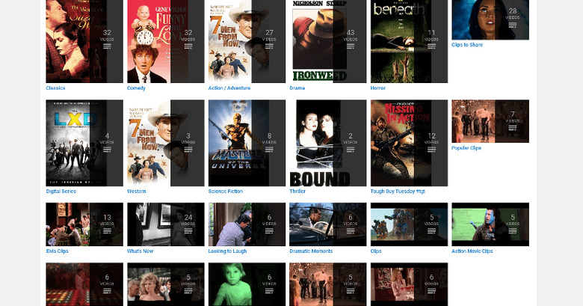This screenshot has width=583, height=306.
Task: Click the playlist icon on the Thriller poster
Action: [x=351, y=150]
